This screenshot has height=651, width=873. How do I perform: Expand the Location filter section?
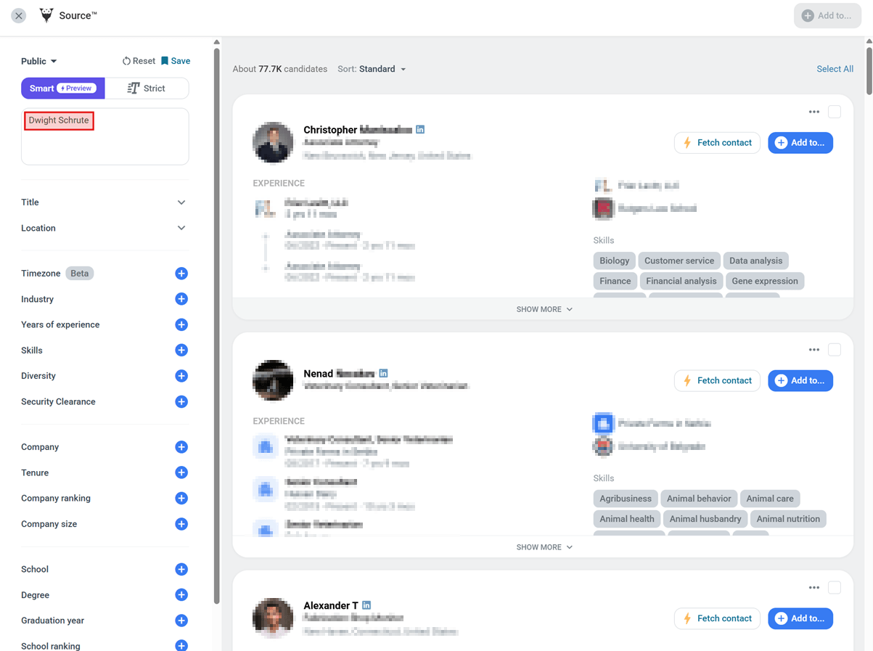pyautogui.click(x=104, y=228)
